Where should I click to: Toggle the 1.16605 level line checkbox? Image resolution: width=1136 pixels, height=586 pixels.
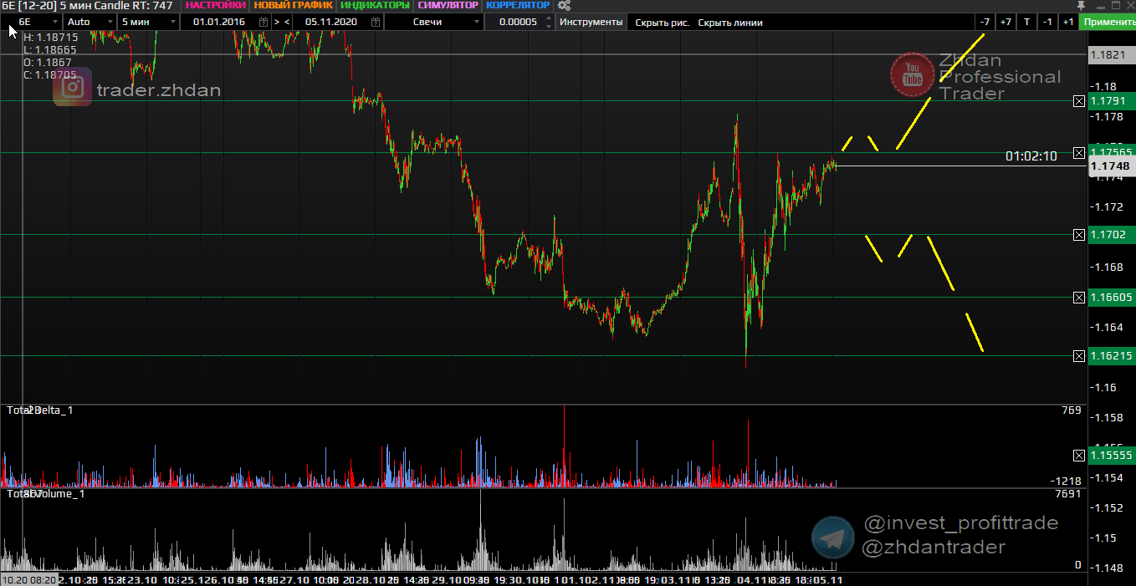click(1078, 298)
